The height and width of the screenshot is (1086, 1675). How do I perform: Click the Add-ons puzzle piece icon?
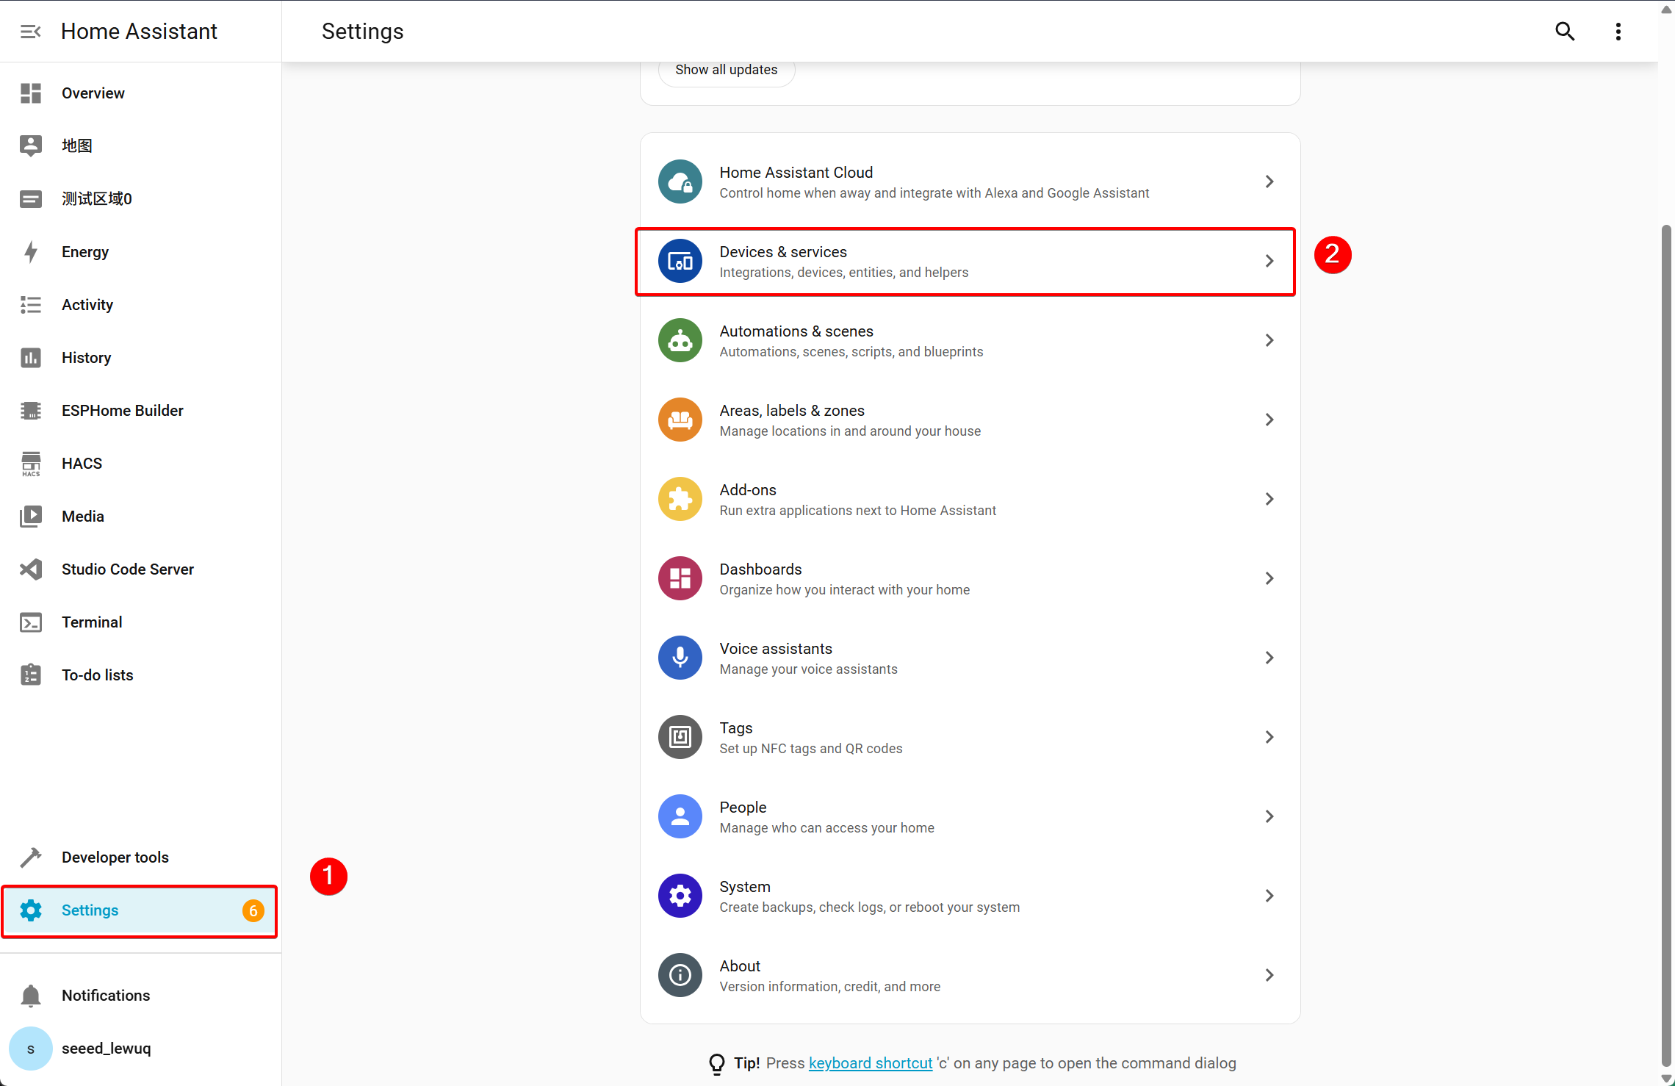tap(680, 499)
